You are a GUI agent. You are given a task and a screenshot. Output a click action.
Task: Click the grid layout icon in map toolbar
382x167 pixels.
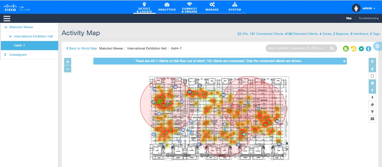(372, 119)
